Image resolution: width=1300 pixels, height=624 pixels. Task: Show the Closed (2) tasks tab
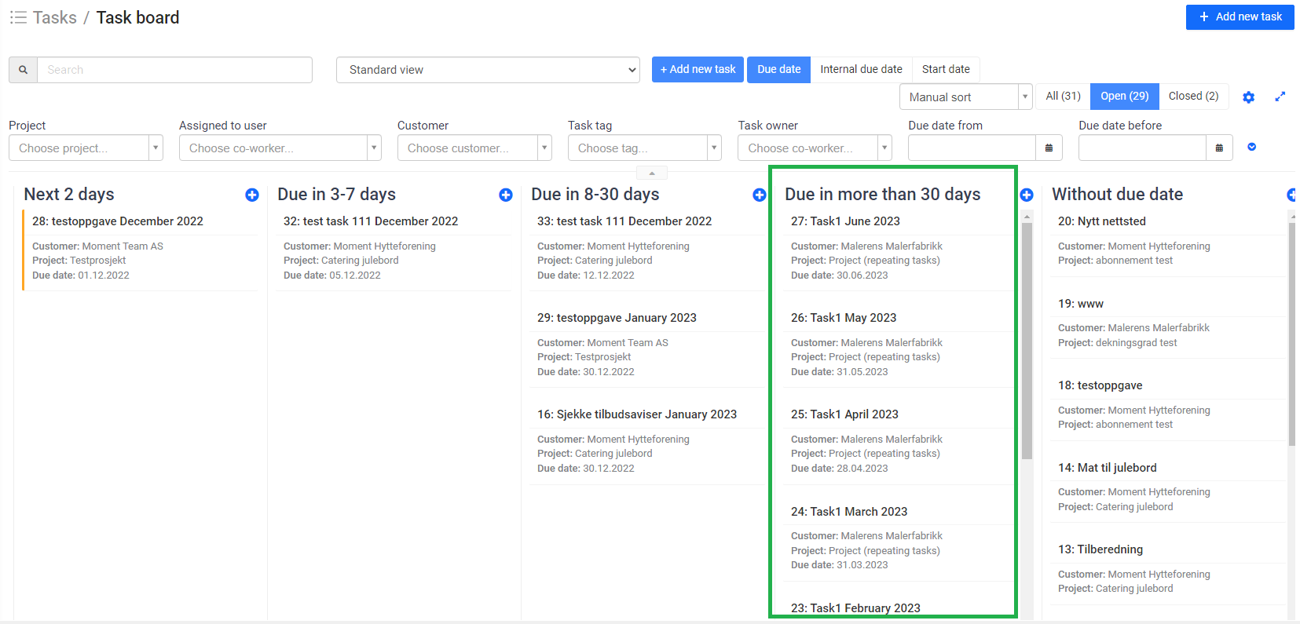[1192, 96]
